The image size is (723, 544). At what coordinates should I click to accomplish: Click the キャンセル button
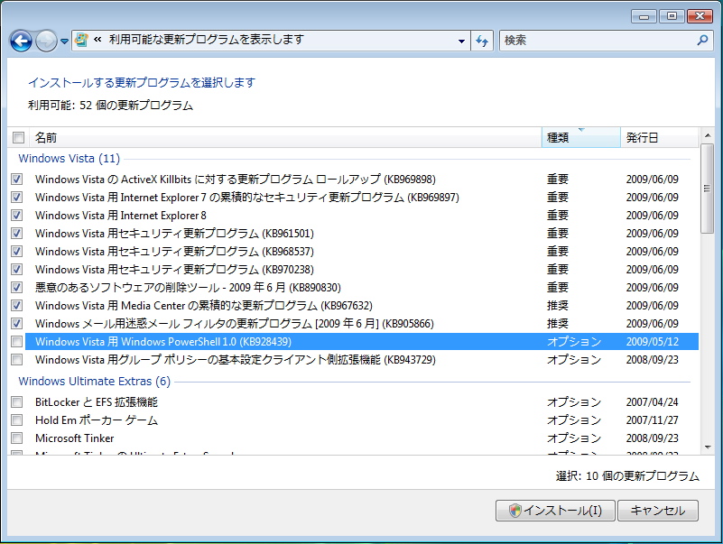click(x=657, y=511)
